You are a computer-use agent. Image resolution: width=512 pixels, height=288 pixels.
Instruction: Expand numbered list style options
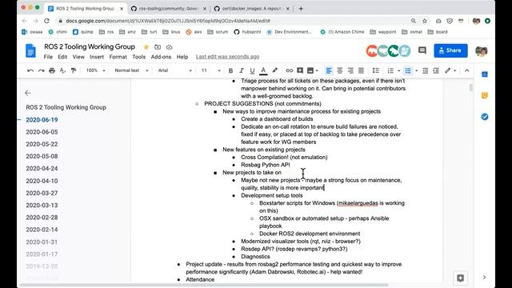click(x=398, y=70)
